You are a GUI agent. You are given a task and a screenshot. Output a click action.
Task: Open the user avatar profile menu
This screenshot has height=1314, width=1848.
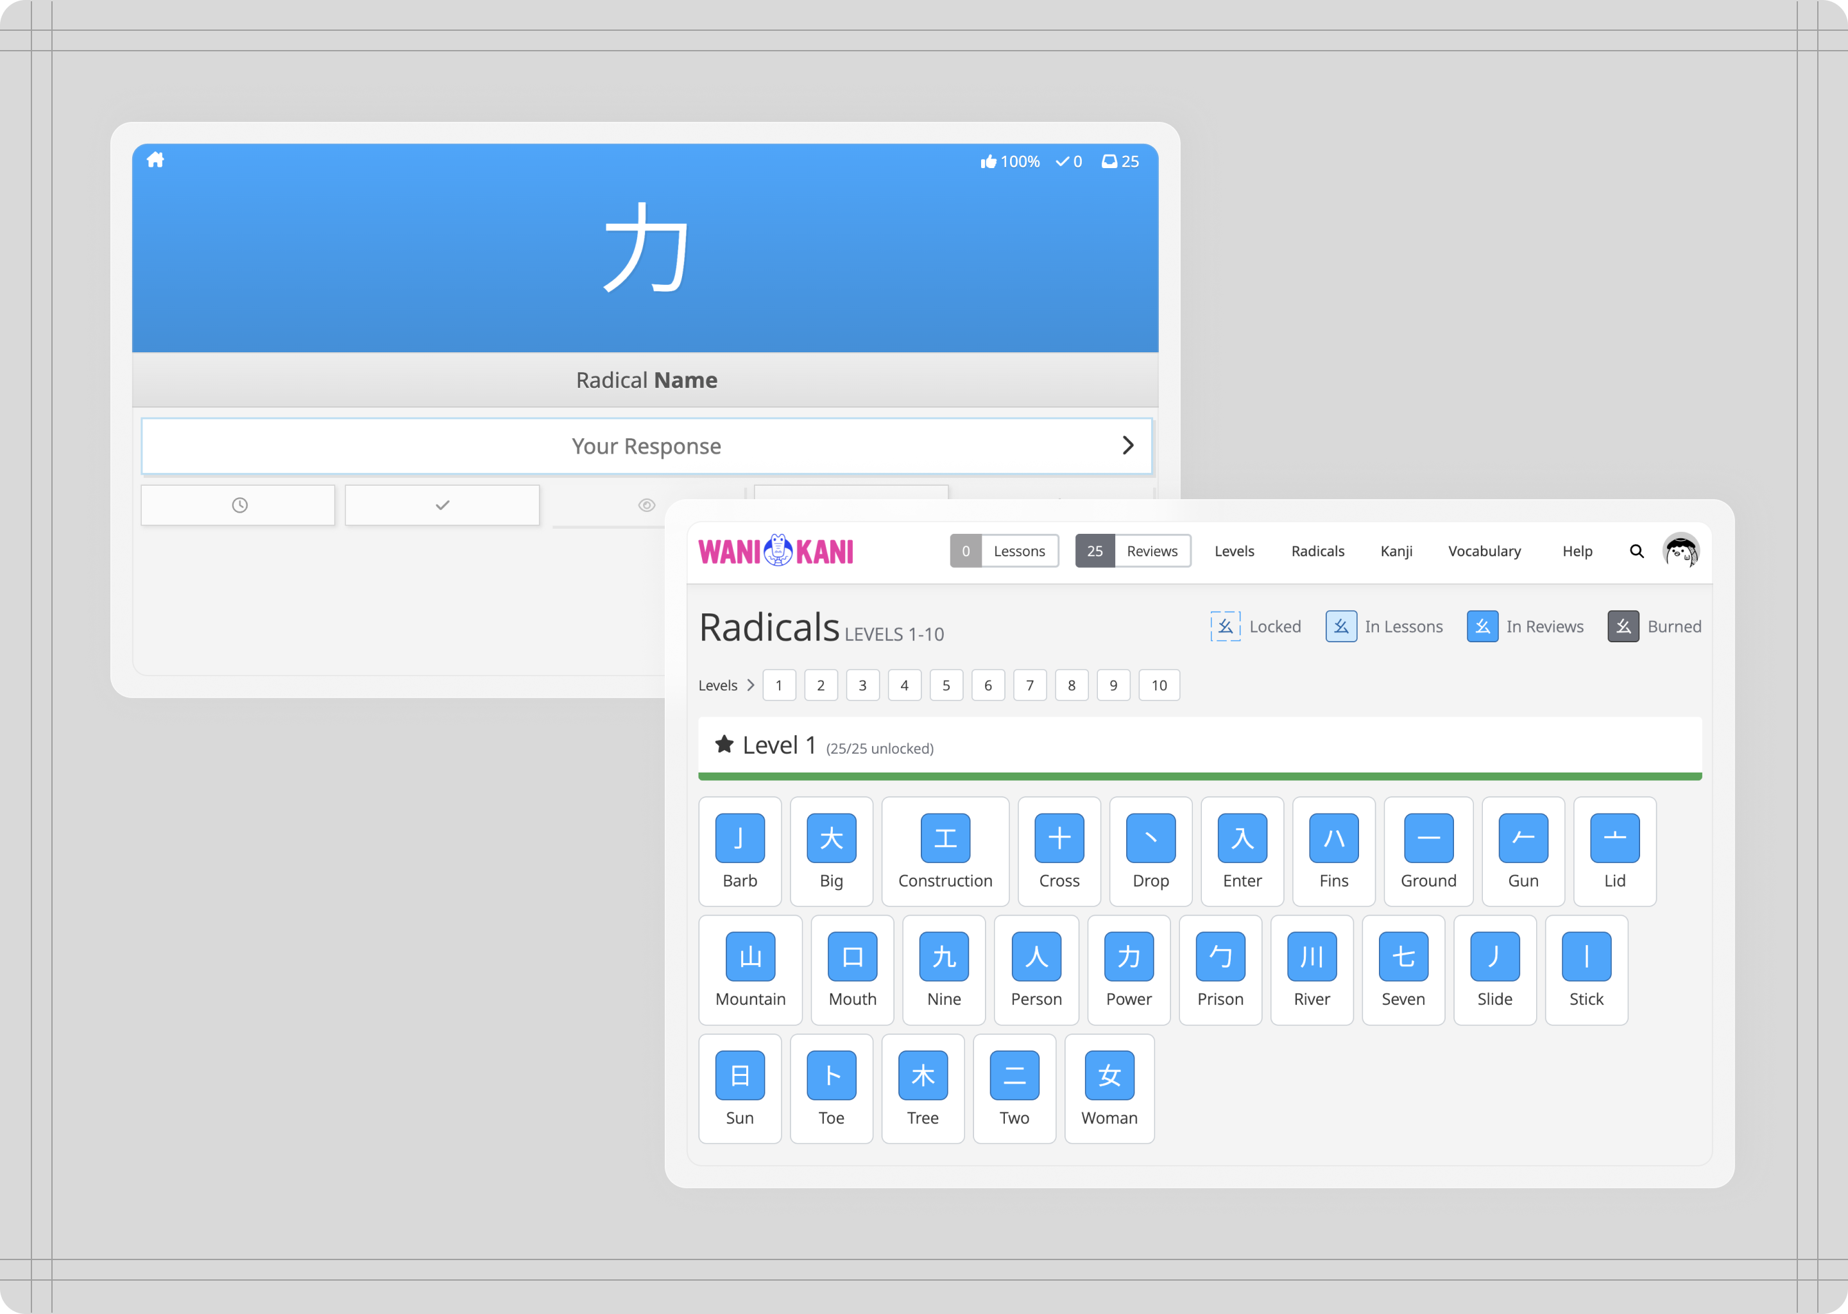pyautogui.click(x=1681, y=551)
